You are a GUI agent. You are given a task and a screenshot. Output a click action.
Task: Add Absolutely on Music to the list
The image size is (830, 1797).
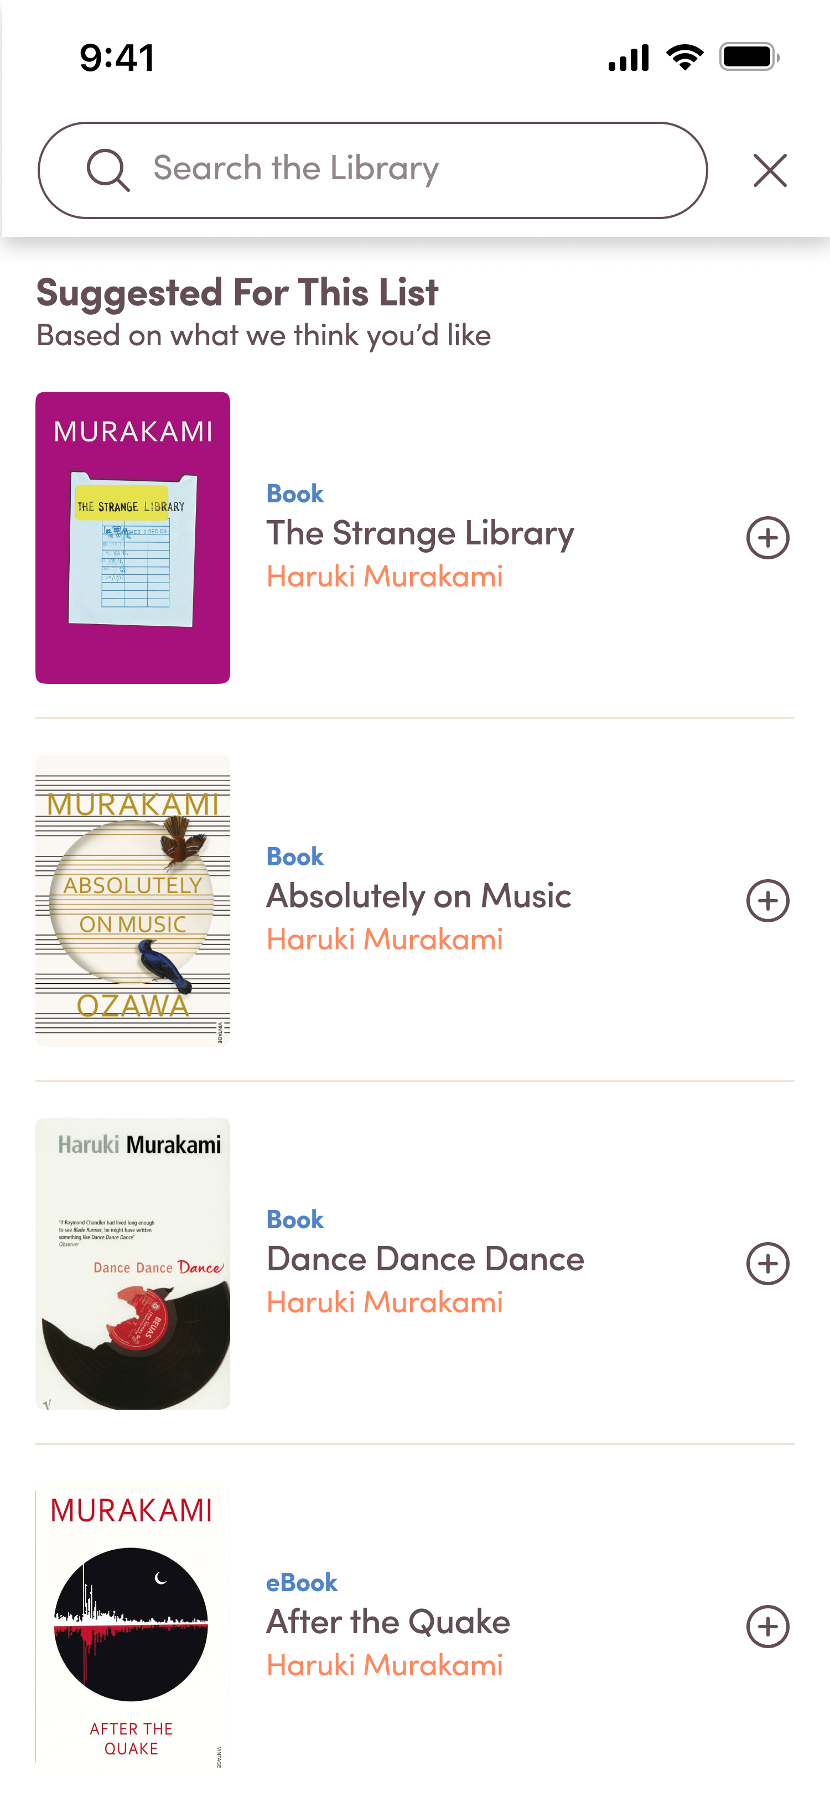tap(767, 901)
